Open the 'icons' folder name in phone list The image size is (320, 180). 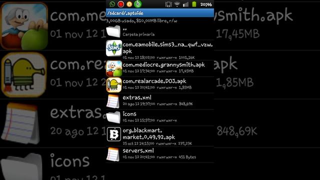[129, 114]
